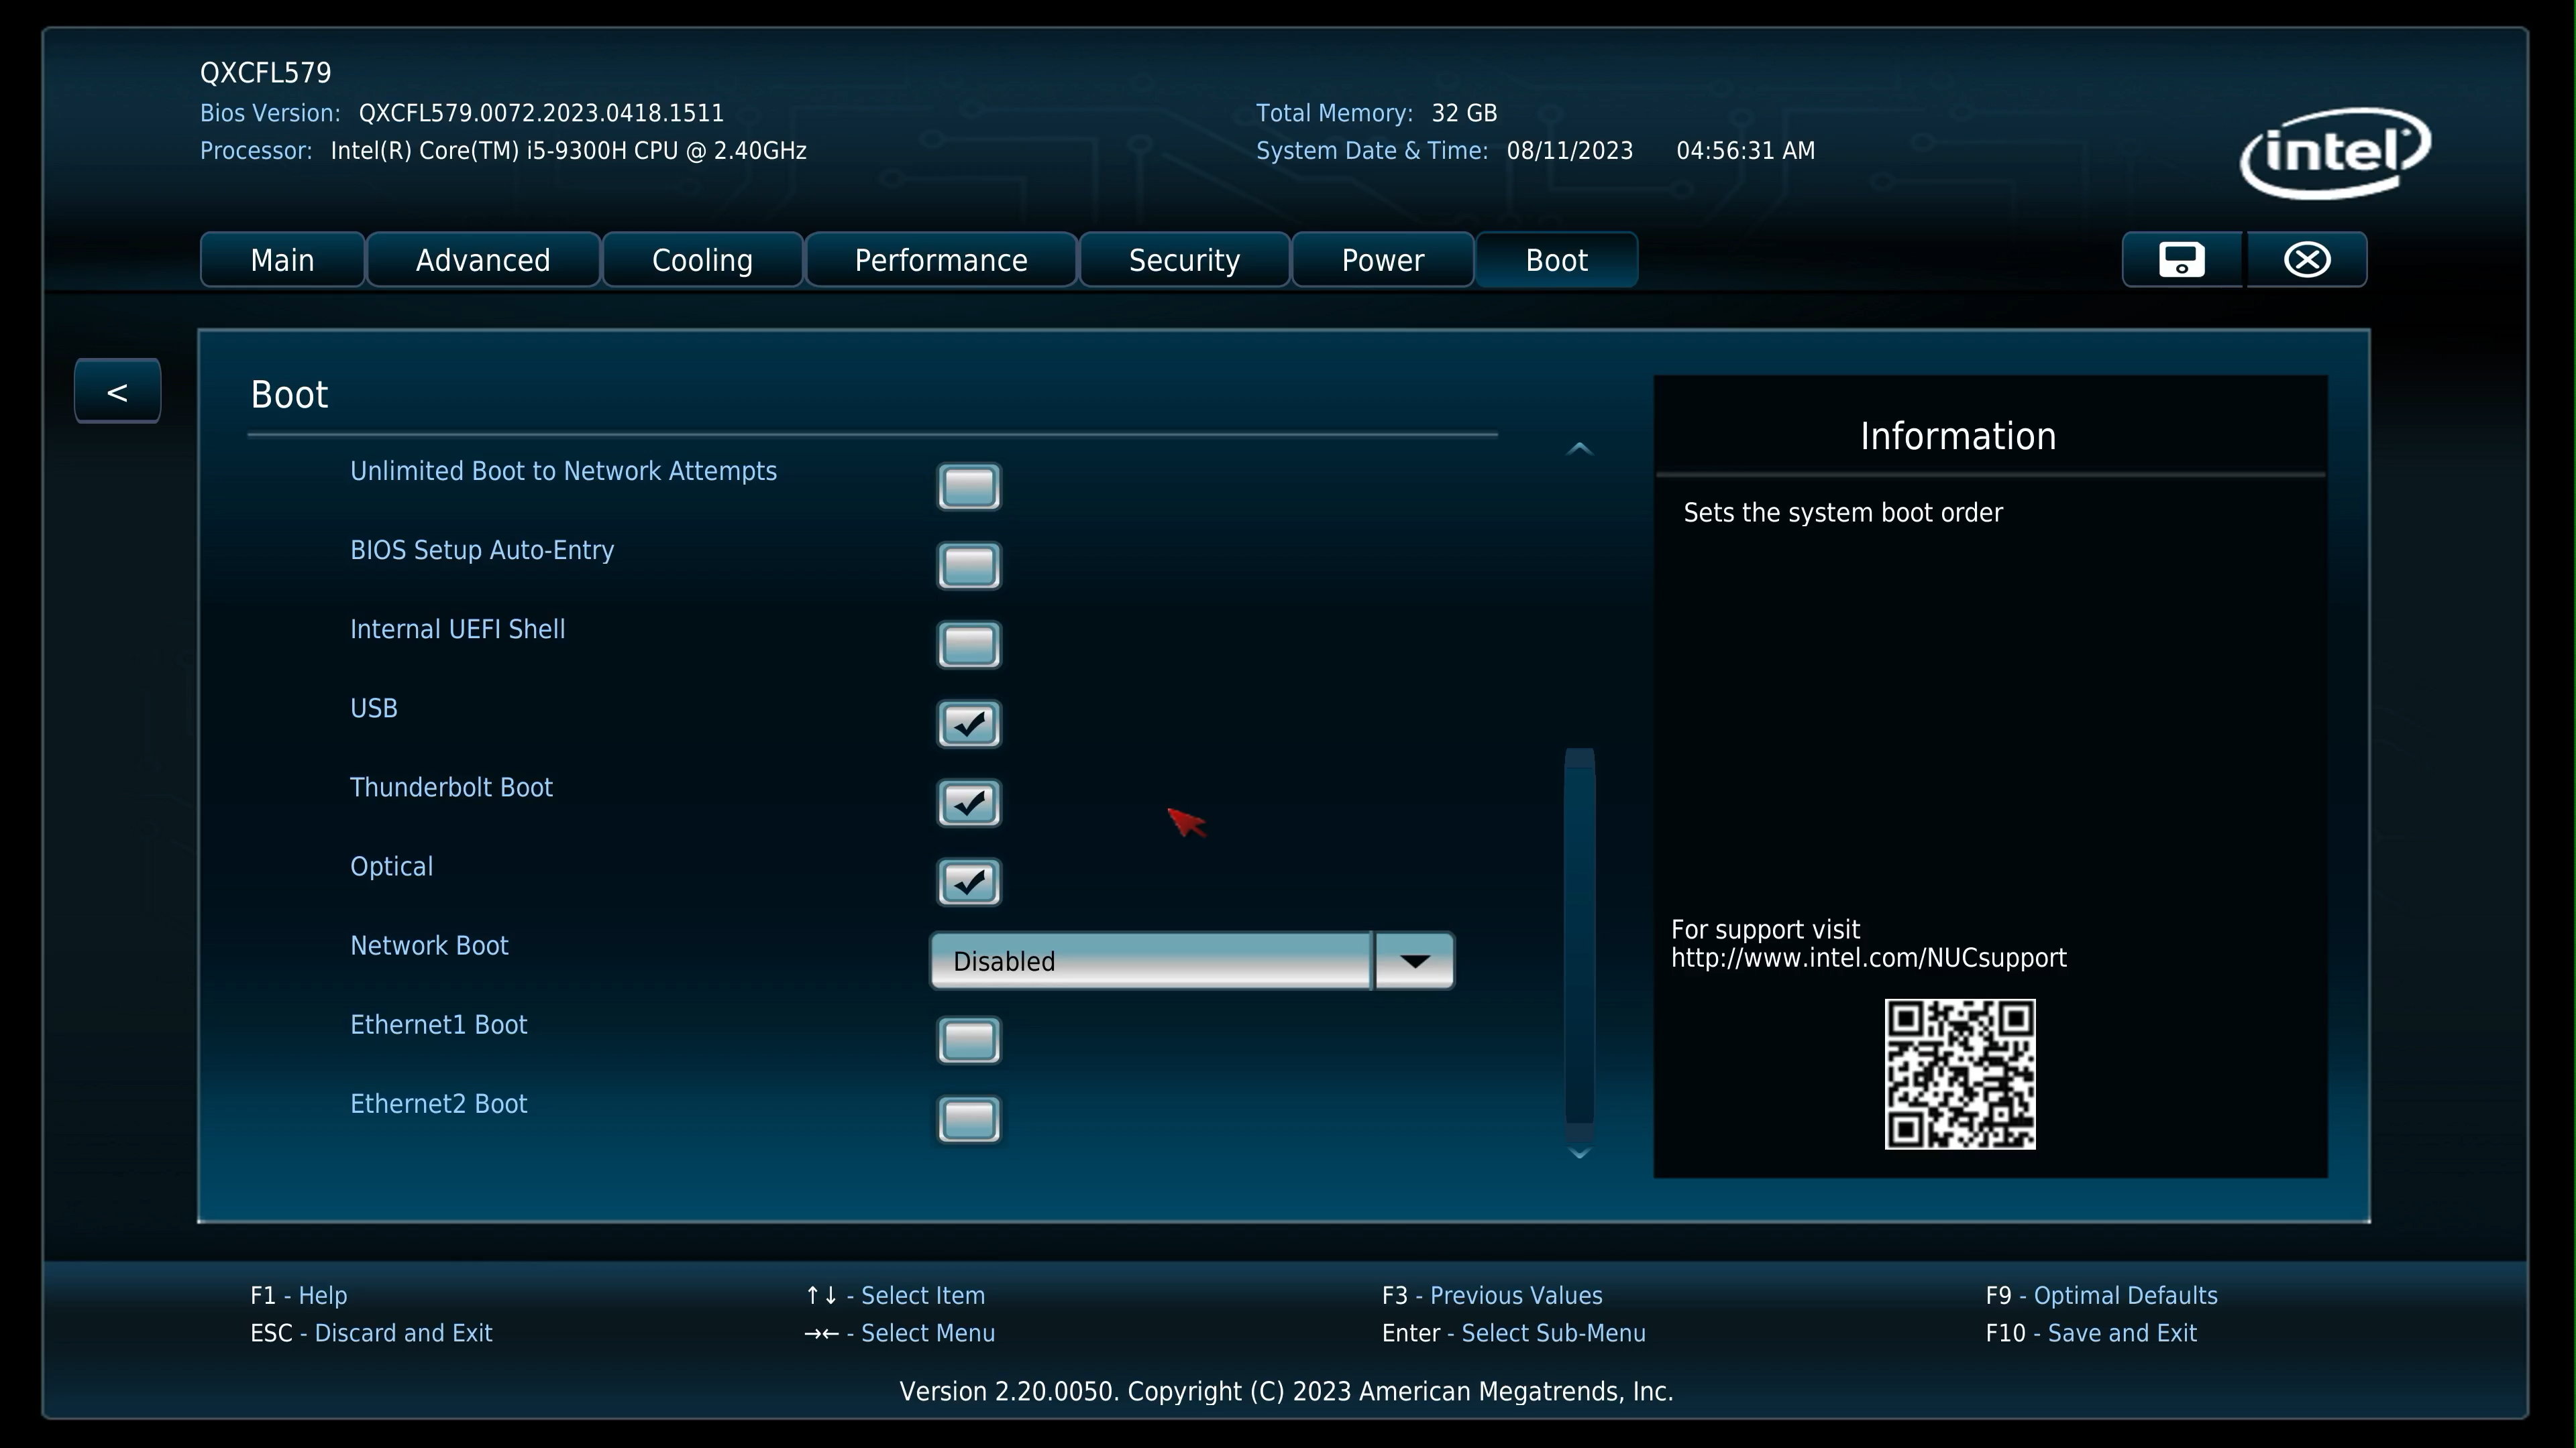Uncheck the USB boot checkbox
The image size is (2576, 1448).
pyautogui.click(x=968, y=723)
